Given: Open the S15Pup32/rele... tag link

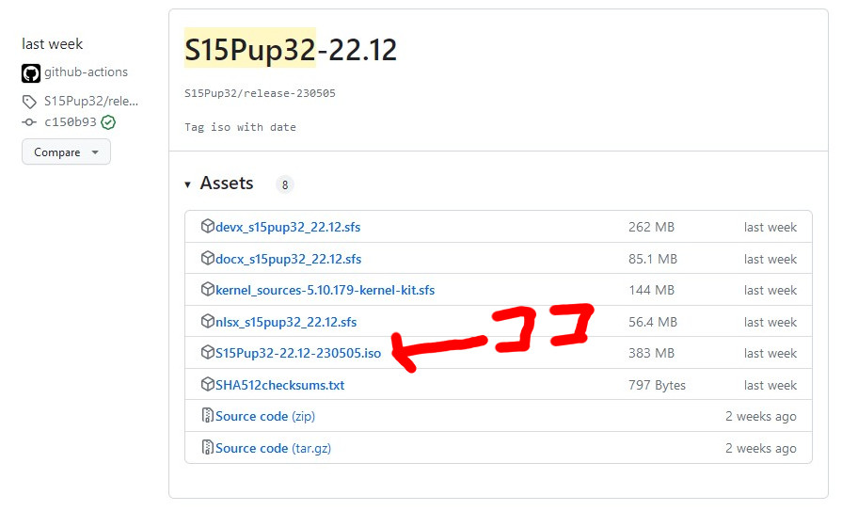Looking at the screenshot, I should 91,101.
